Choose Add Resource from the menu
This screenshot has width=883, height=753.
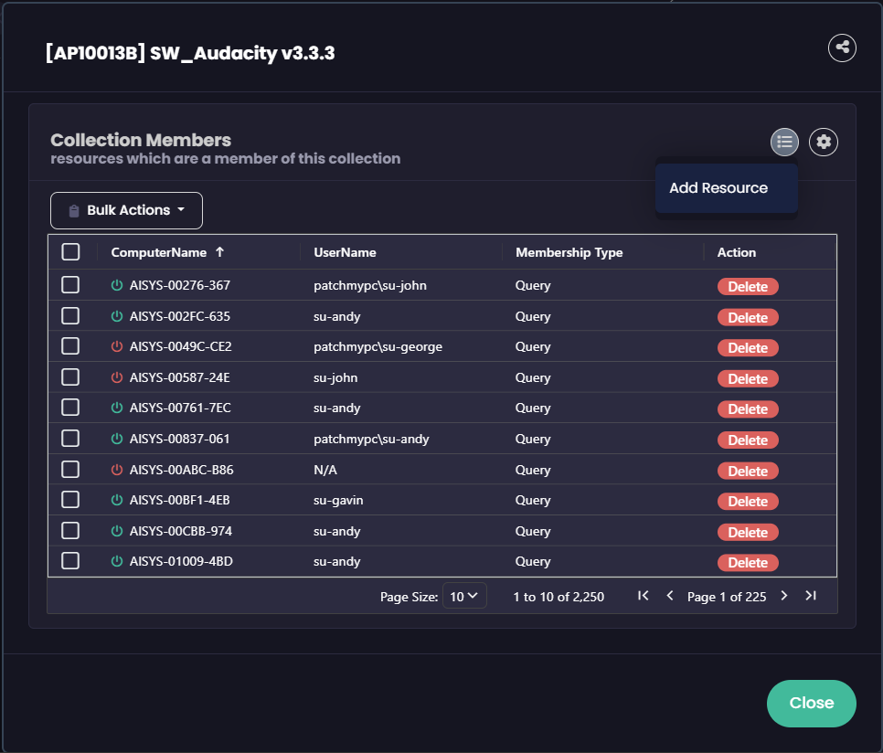[x=718, y=188]
